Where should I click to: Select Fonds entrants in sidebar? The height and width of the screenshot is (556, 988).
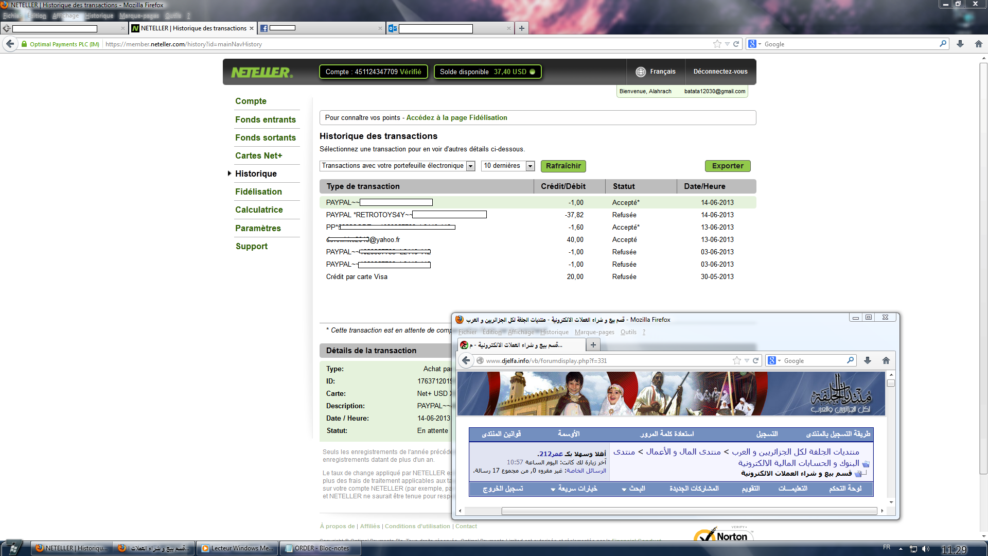tap(266, 119)
